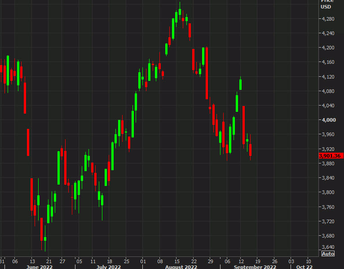Select the September 2022 month label

(255, 267)
